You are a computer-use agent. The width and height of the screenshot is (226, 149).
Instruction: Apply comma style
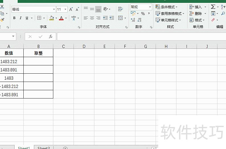coord(149,13)
